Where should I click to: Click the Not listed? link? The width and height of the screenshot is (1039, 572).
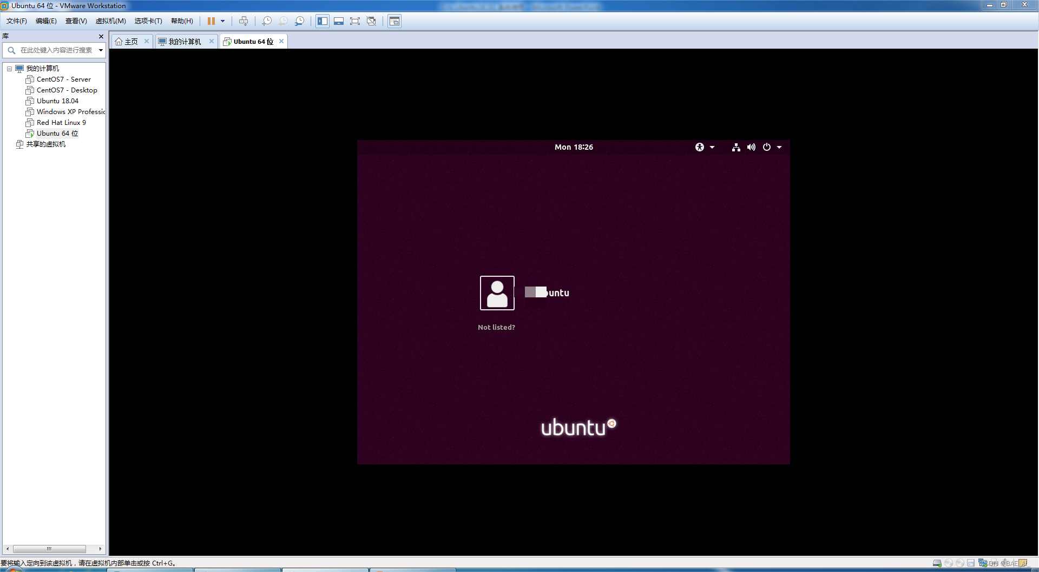click(496, 327)
